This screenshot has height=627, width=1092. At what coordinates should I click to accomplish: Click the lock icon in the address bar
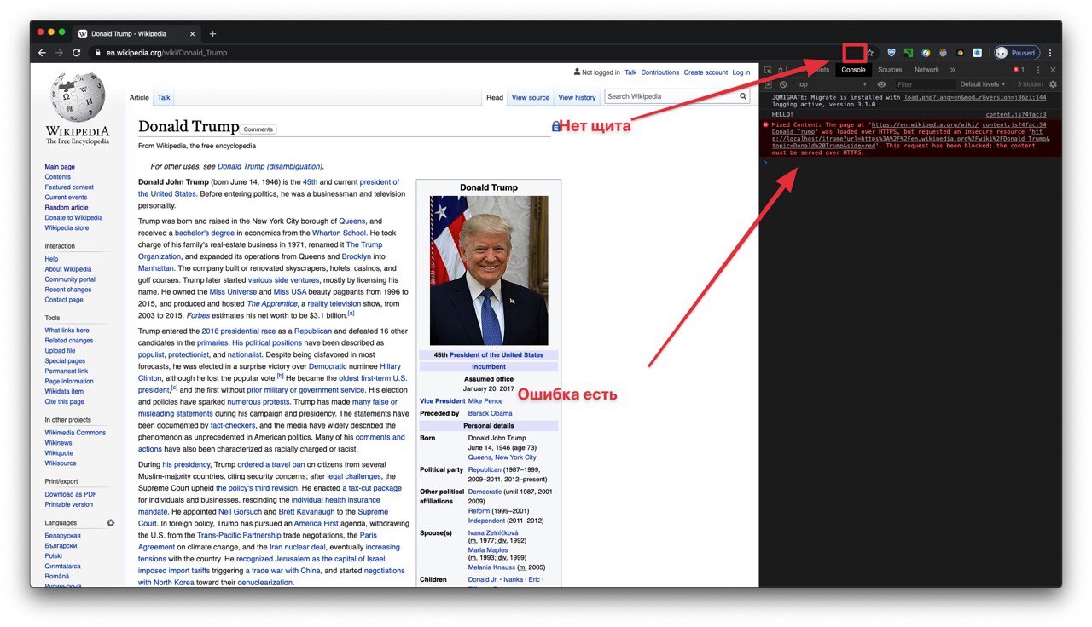pos(98,53)
